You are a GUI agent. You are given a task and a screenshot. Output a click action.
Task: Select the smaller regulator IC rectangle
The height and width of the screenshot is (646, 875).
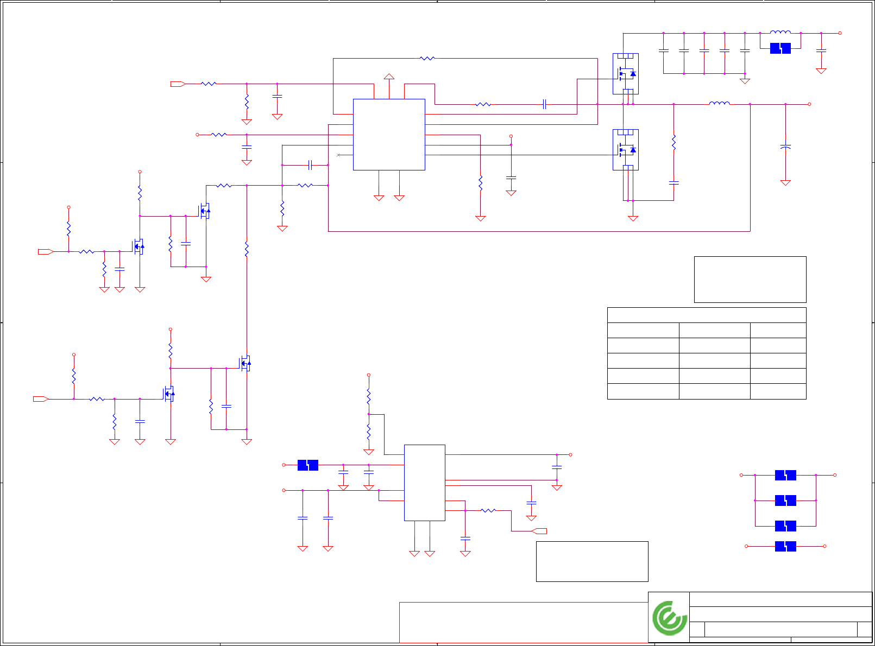point(425,483)
